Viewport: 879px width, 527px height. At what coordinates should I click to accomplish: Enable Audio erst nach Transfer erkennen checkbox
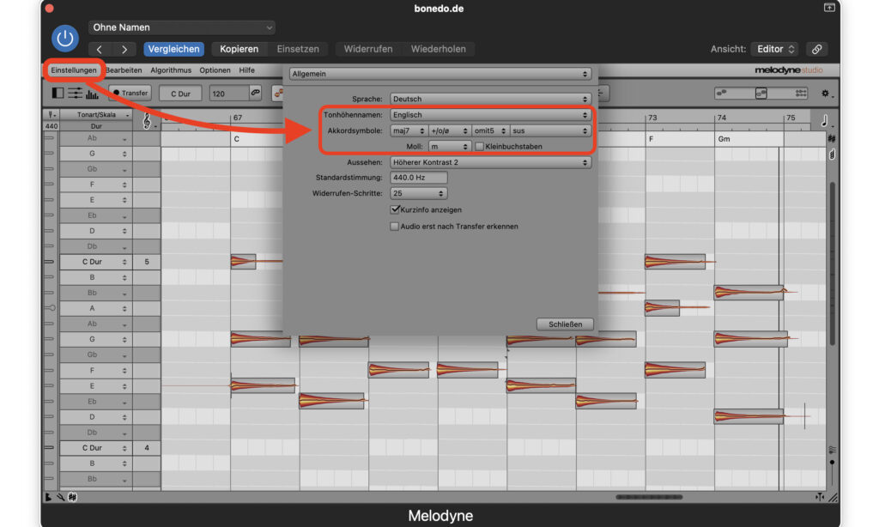395,227
